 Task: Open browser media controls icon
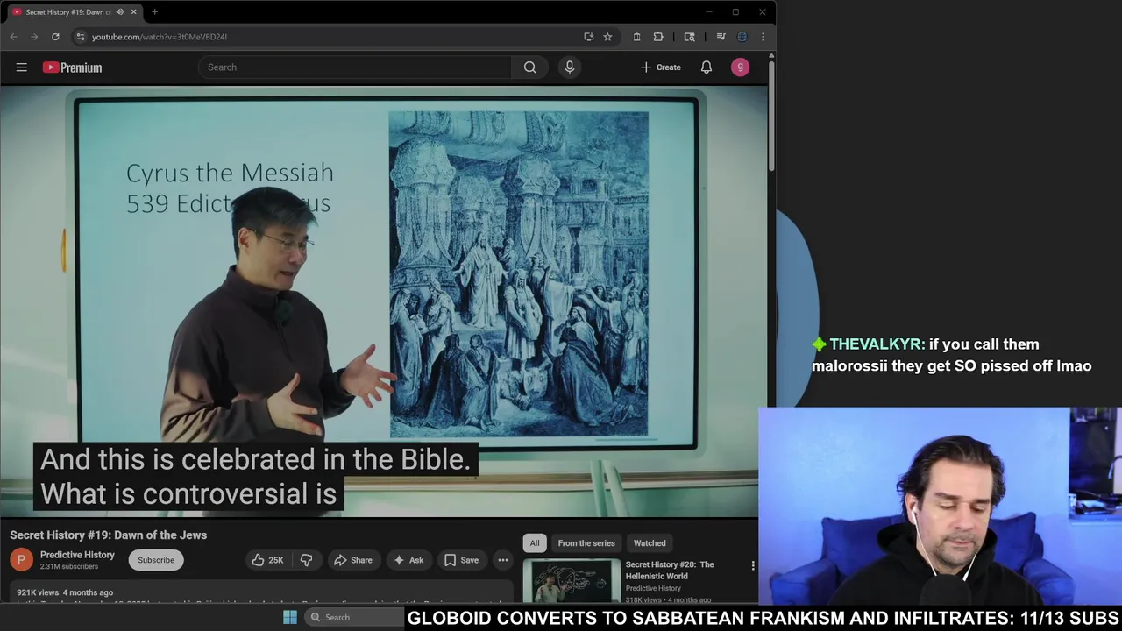721,37
